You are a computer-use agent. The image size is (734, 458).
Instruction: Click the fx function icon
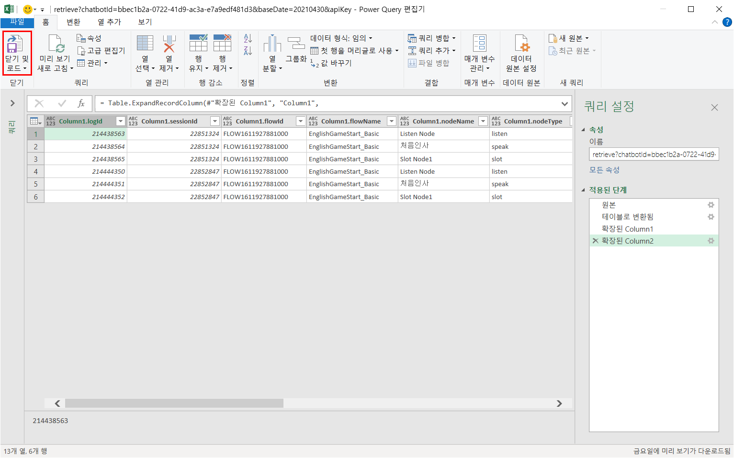(x=81, y=103)
